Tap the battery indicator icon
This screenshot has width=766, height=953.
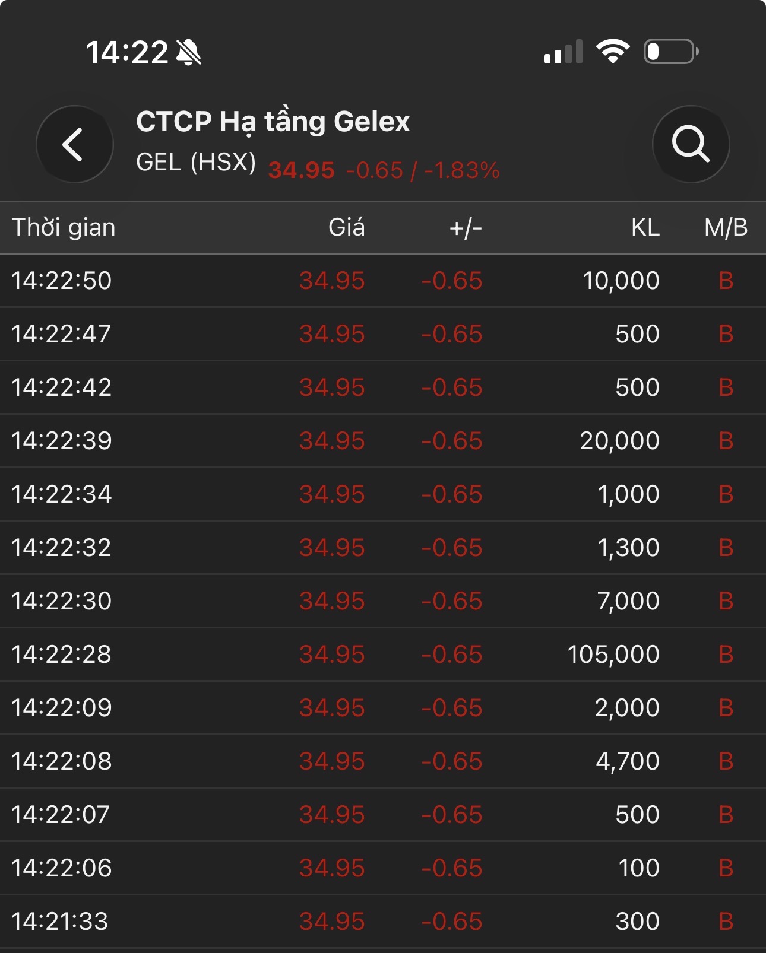671,52
